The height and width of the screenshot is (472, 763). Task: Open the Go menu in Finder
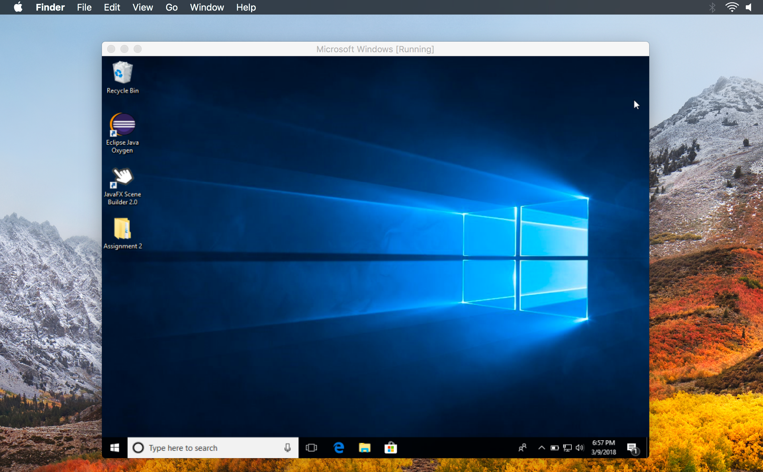pyautogui.click(x=171, y=7)
